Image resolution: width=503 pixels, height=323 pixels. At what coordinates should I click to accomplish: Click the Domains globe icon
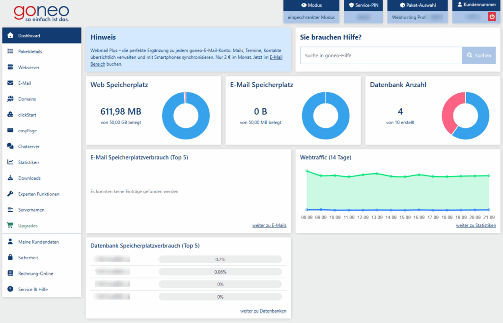point(10,99)
